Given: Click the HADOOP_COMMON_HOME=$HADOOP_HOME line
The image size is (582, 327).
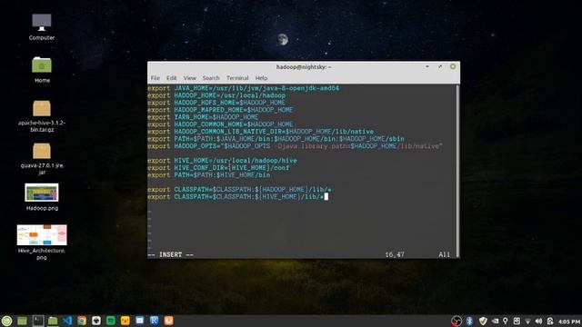Looking at the screenshot, I should coord(220,124).
